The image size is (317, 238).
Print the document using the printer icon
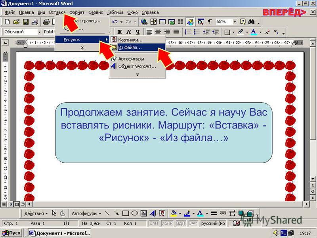point(46,22)
